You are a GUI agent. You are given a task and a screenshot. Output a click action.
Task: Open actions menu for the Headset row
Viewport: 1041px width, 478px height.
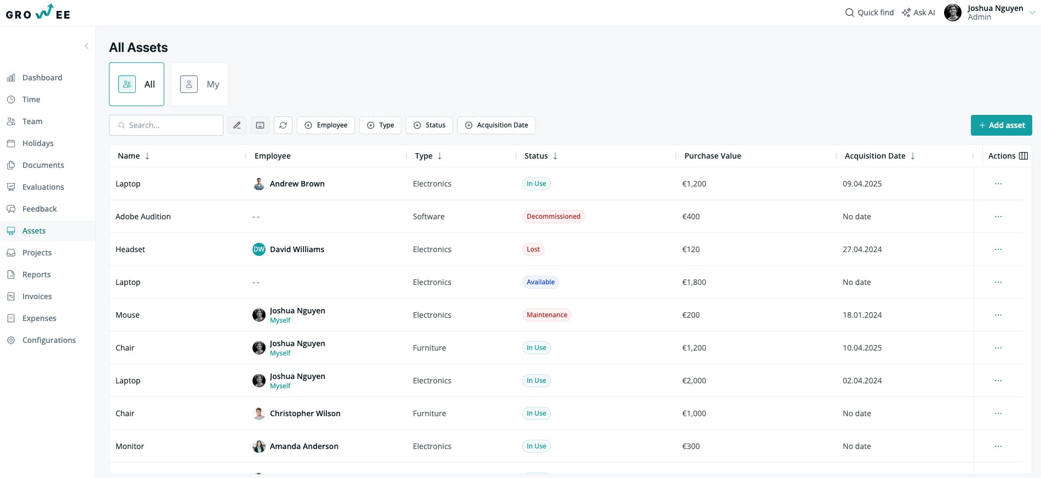tap(998, 249)
